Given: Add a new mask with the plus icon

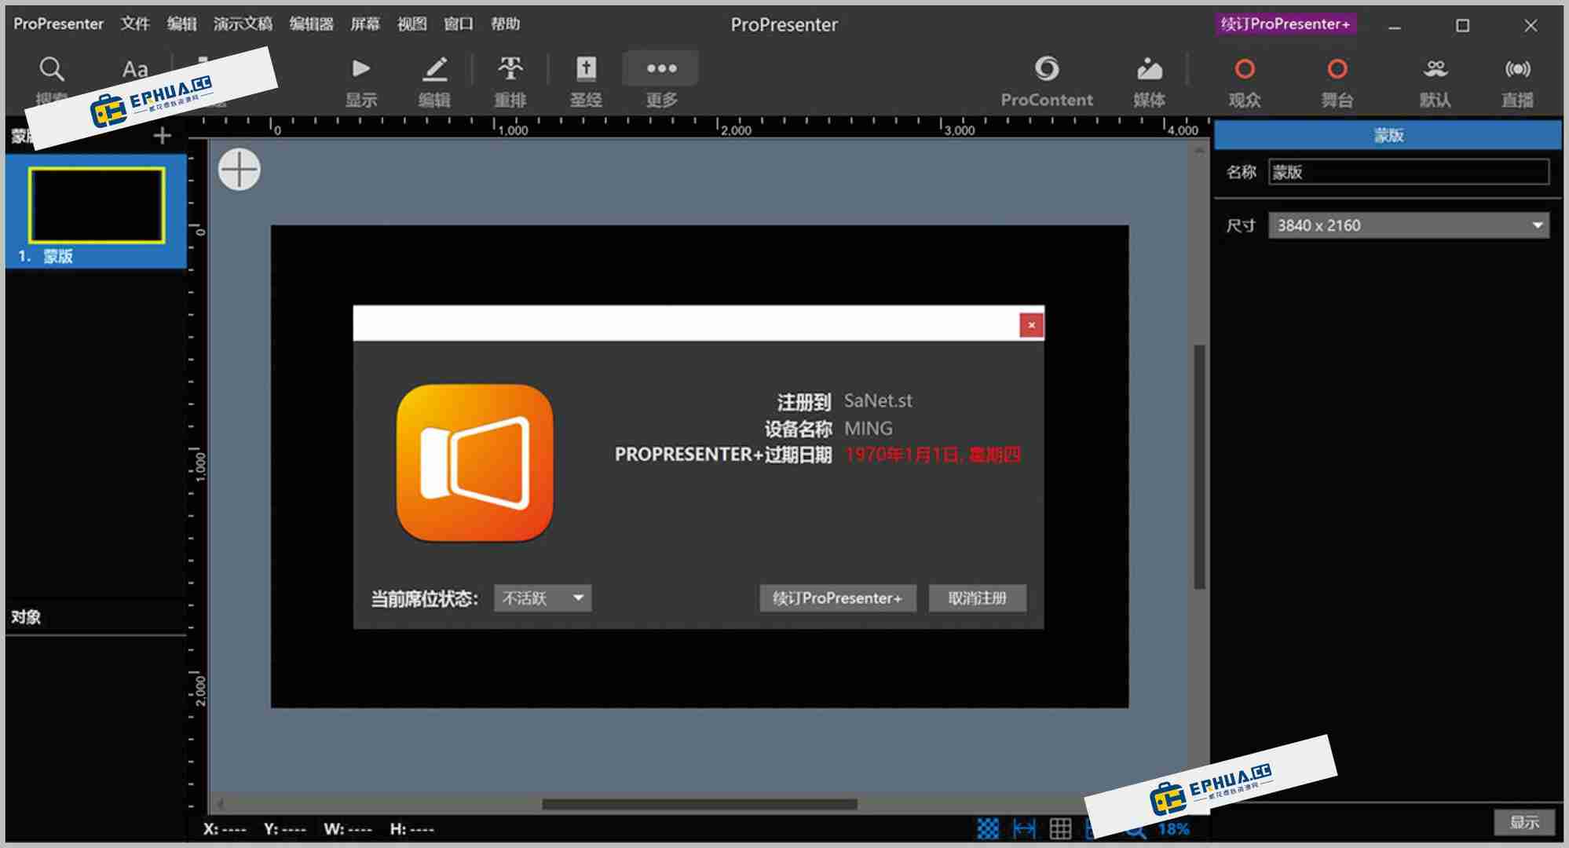Looking at the screenshot, I should pyautogui.click(x=163, y=136).
